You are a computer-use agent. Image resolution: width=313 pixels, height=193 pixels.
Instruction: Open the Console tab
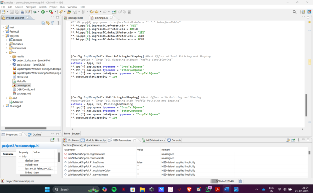174,140
